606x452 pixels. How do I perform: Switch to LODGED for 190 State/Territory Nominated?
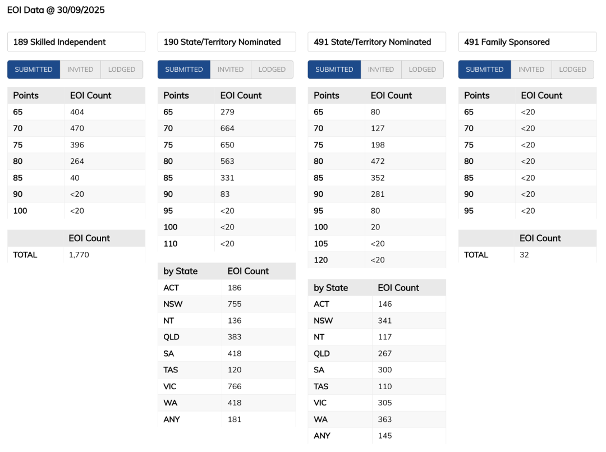272,70
